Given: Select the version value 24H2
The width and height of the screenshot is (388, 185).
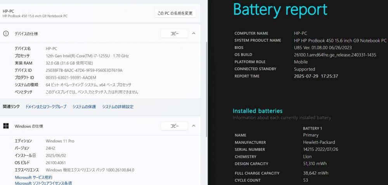Looking at the screenshot, I should pyautogui.click(x=50, y=148).
